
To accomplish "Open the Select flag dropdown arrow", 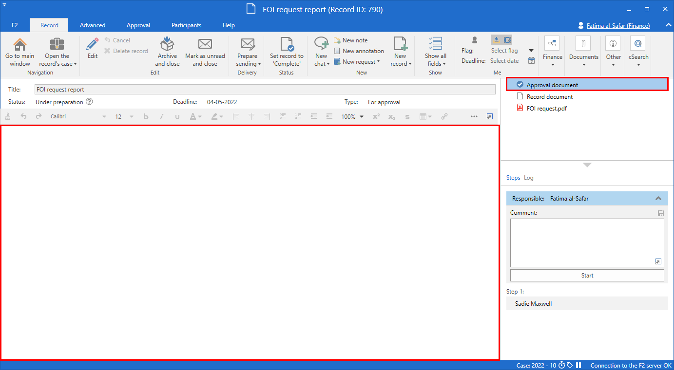I will pyautogui.click(x=531, y=51).
